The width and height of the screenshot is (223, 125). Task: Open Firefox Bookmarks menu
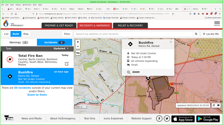pos(27,5)
